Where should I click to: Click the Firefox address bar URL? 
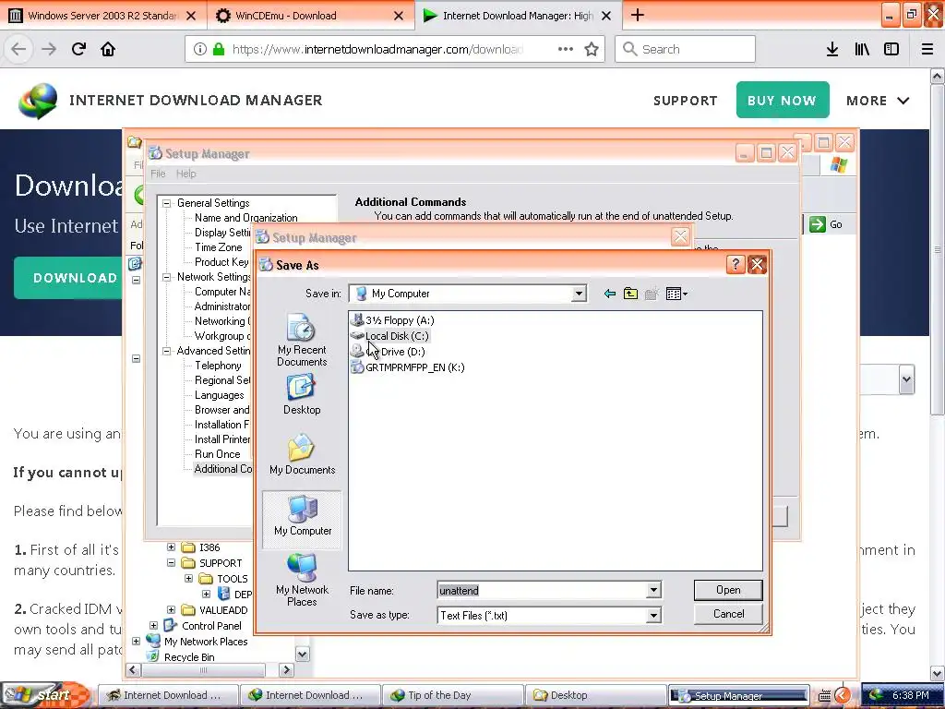click(x=377, y=50)
